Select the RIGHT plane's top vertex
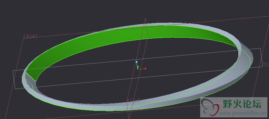The height and width of the screenshot is (119, 269). point(145,18)
